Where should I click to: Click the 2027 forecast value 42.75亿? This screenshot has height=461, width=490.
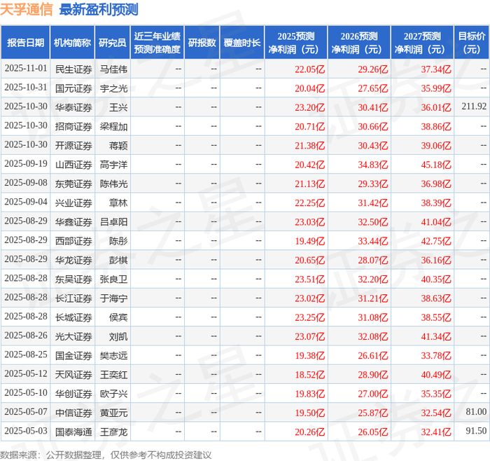tap(436, 241)
